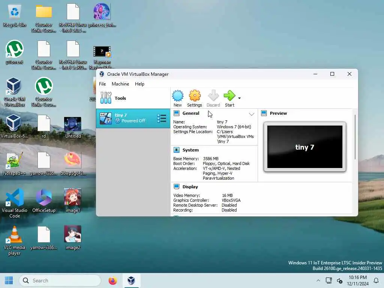Image resolution: width=384 pixels, height=288 pixels.
Task: Click the General section header icon
Action: 176,113
